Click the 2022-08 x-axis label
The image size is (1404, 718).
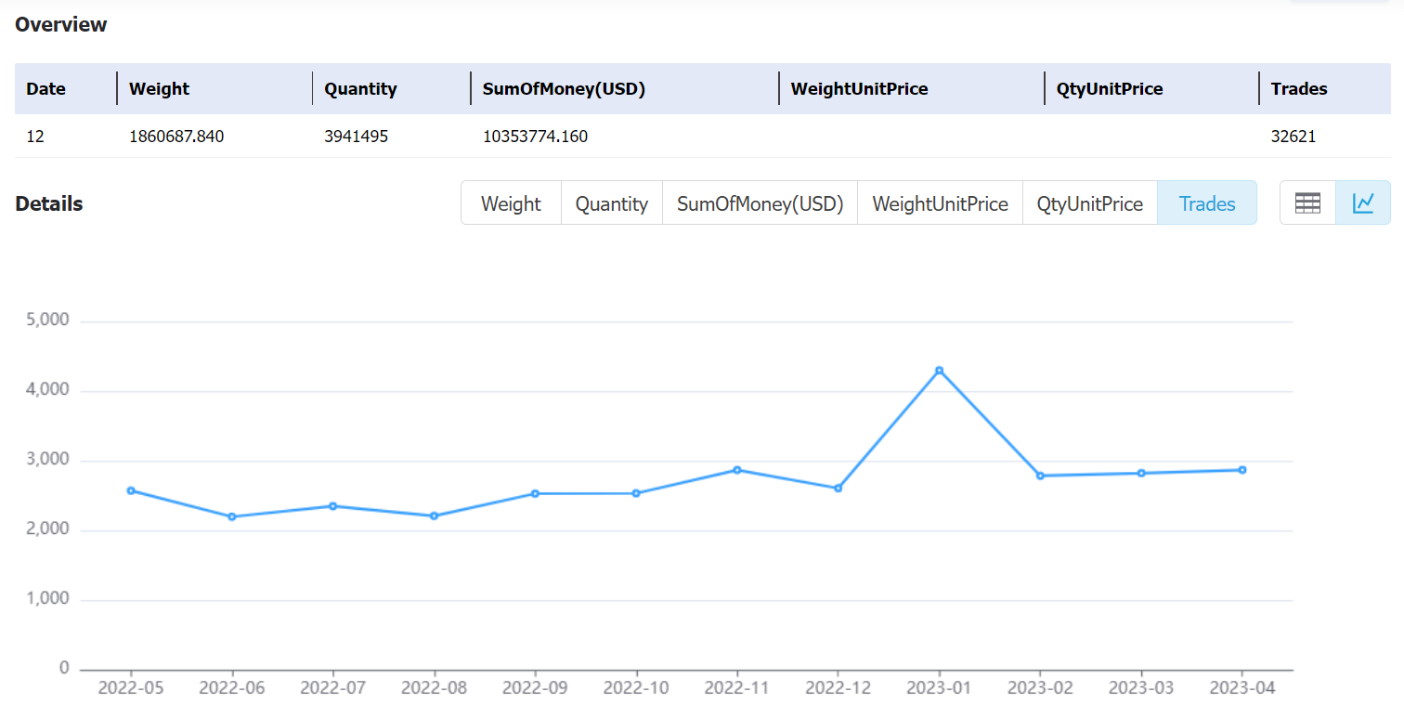(434, 688)
